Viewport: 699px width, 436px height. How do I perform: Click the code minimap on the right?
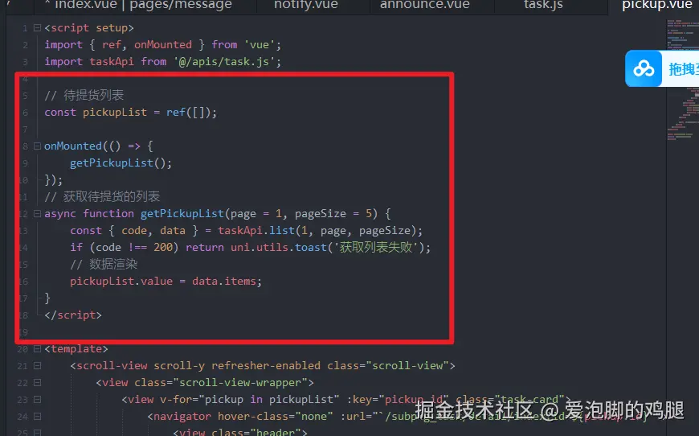coord(682,80)
